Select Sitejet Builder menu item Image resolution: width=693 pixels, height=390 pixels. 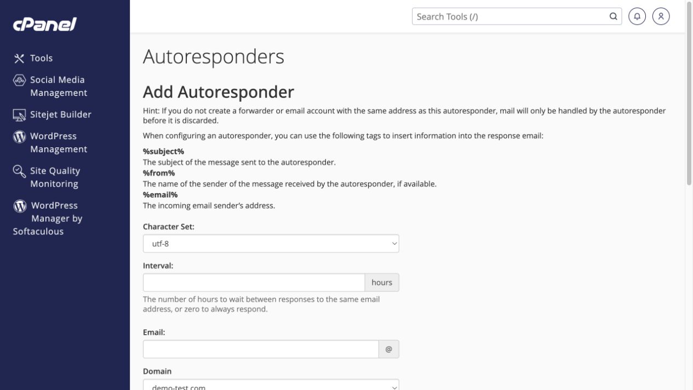(60, 114)
